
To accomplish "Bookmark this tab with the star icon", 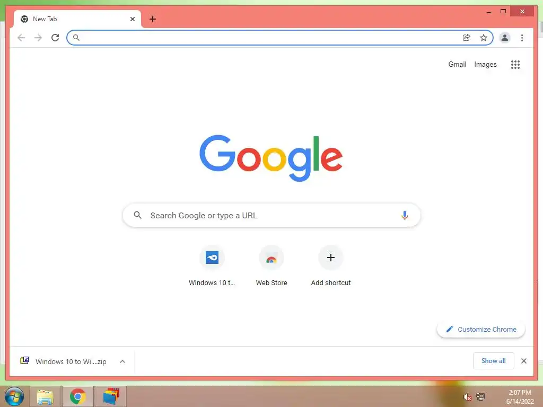I will click(484, 38).
